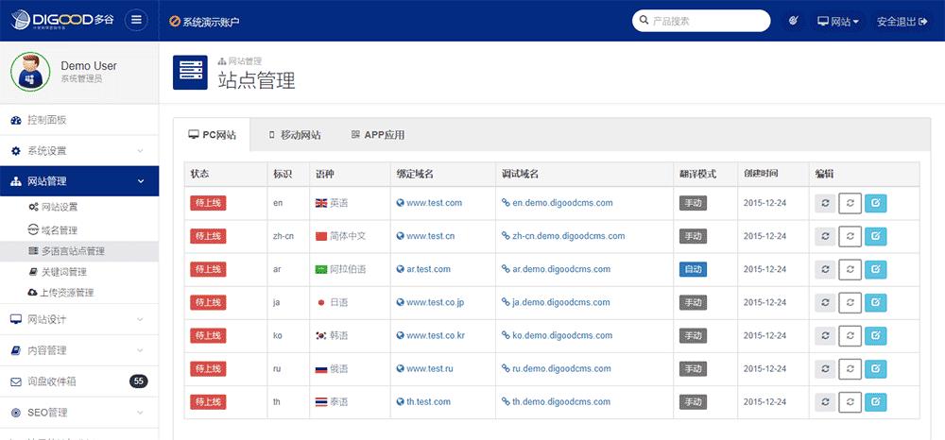Screen dimensions: 945x440
Task: Click gray refresh icon in zh-cn row
Action: tap(825, 237)
